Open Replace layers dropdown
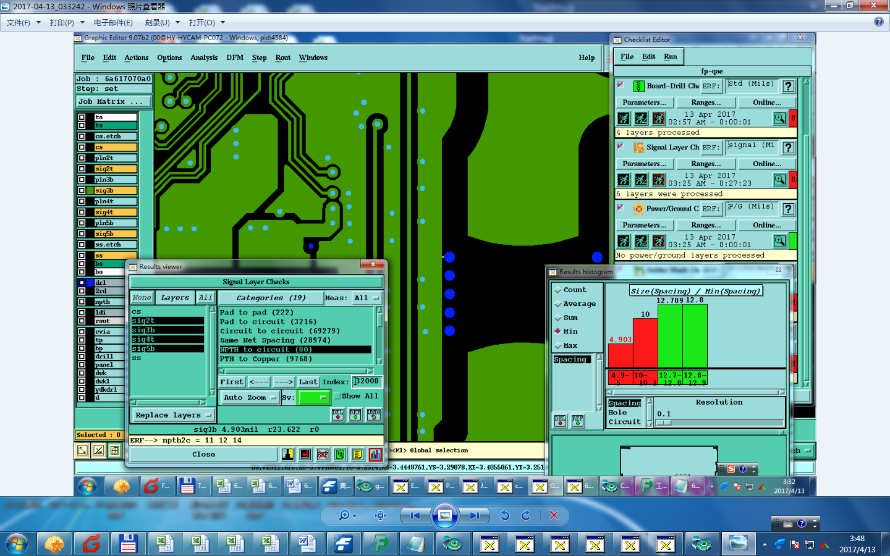Viewport: 890px width, 556px height. pos(173,415)
